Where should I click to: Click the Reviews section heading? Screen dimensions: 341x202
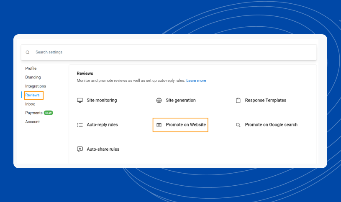tap(85, 73)
